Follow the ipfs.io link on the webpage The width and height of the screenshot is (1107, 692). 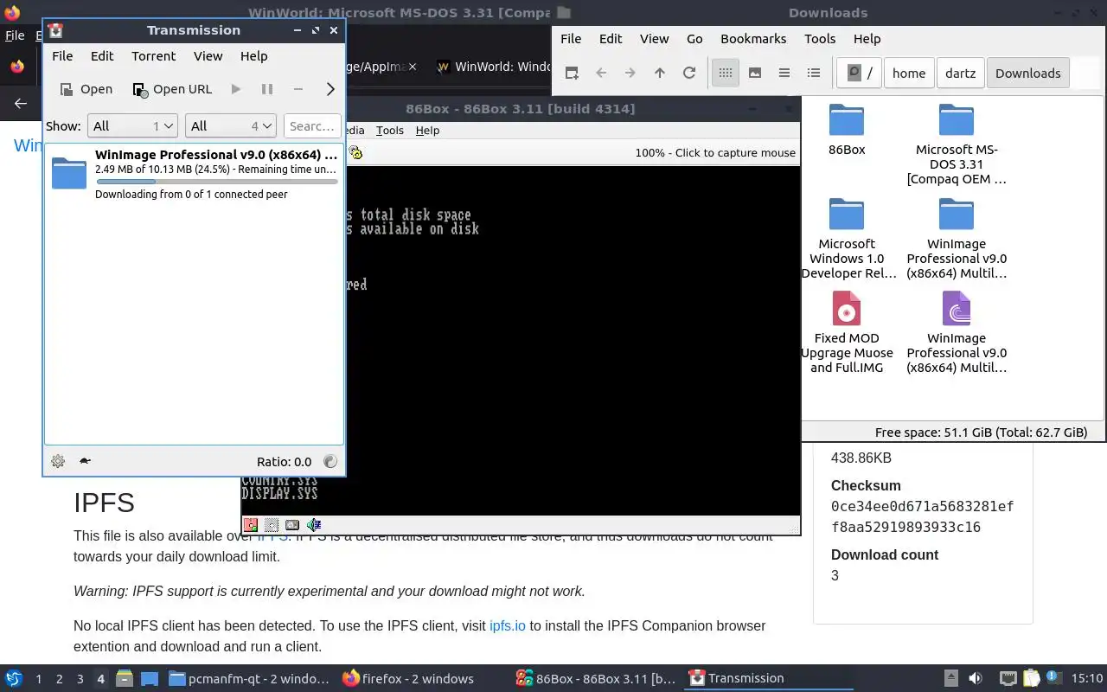pyautogui.click(x=508, y=625)
